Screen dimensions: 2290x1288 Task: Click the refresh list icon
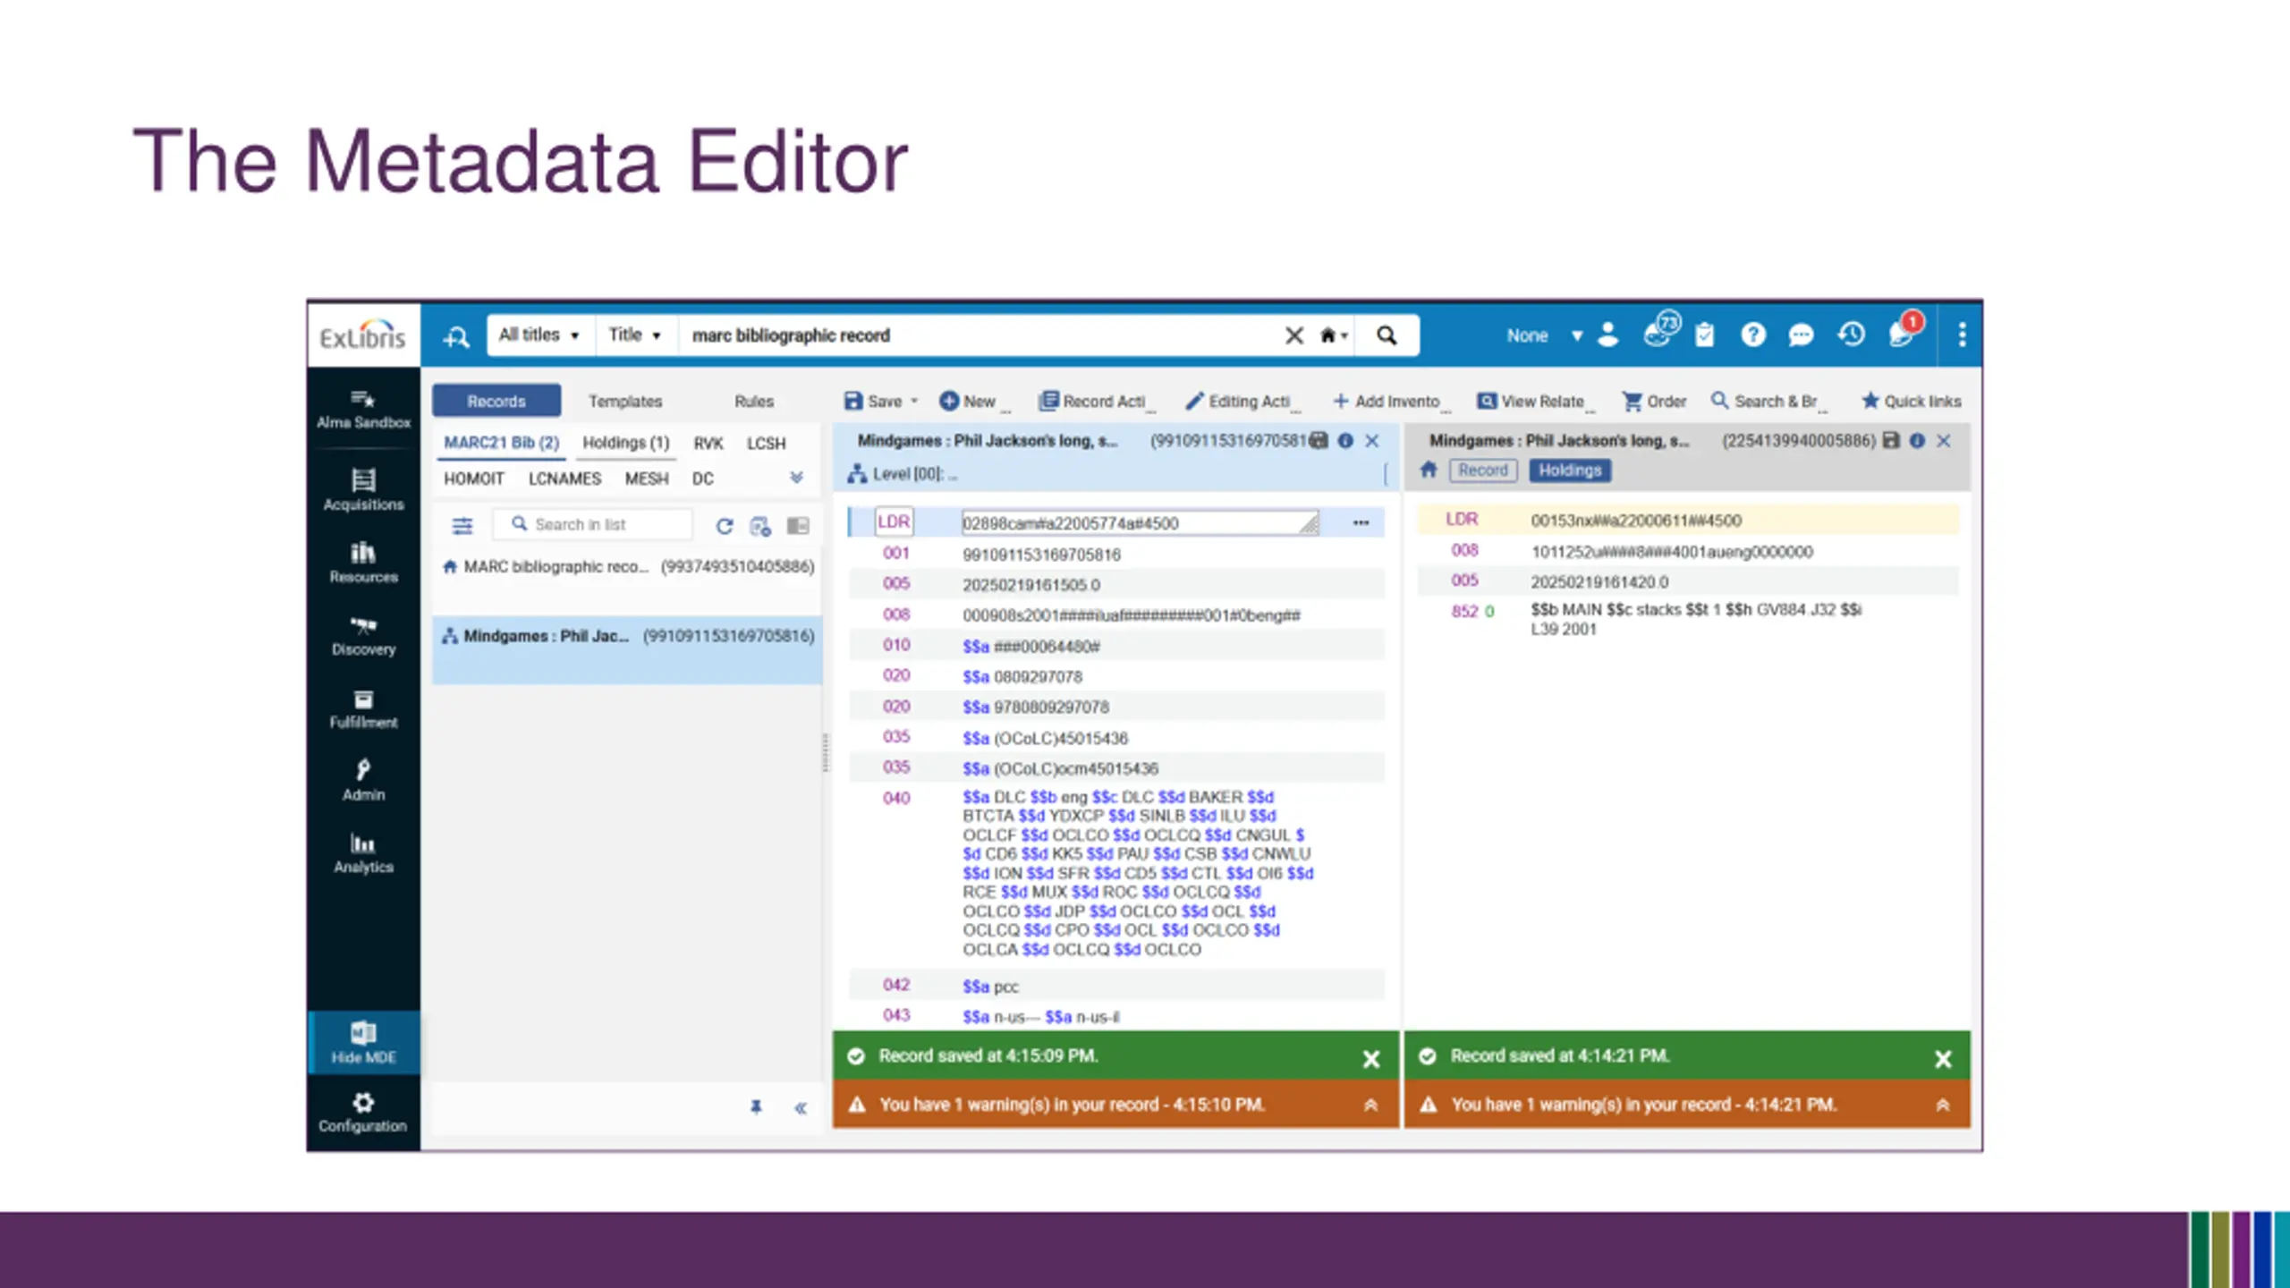click(x=724, y=526)
